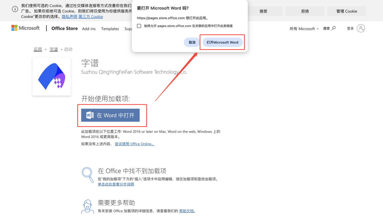Image resolution: width=383 pixels, height=218 pixels.
Task: Click 打开Microsoft Word dialog button
Action: coord(222,42)
